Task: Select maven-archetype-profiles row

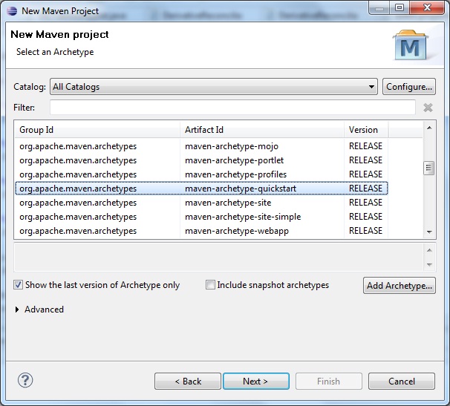Action: [201, 174]
